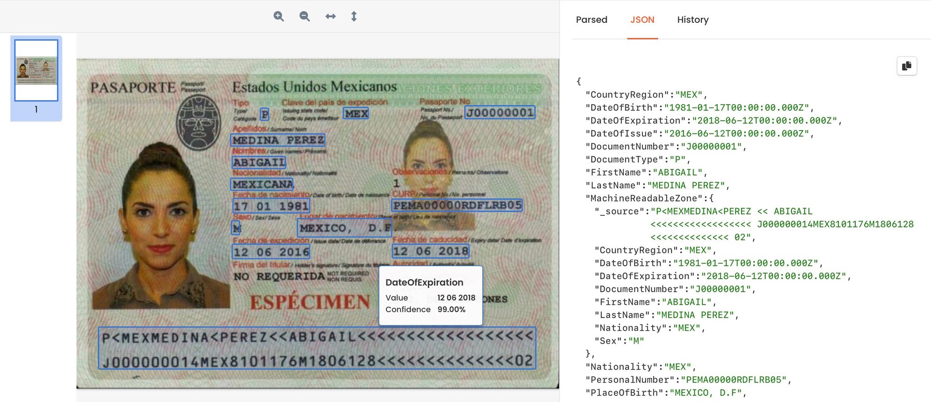
Task: Select page 1 thumbnail
Action: 36,70
